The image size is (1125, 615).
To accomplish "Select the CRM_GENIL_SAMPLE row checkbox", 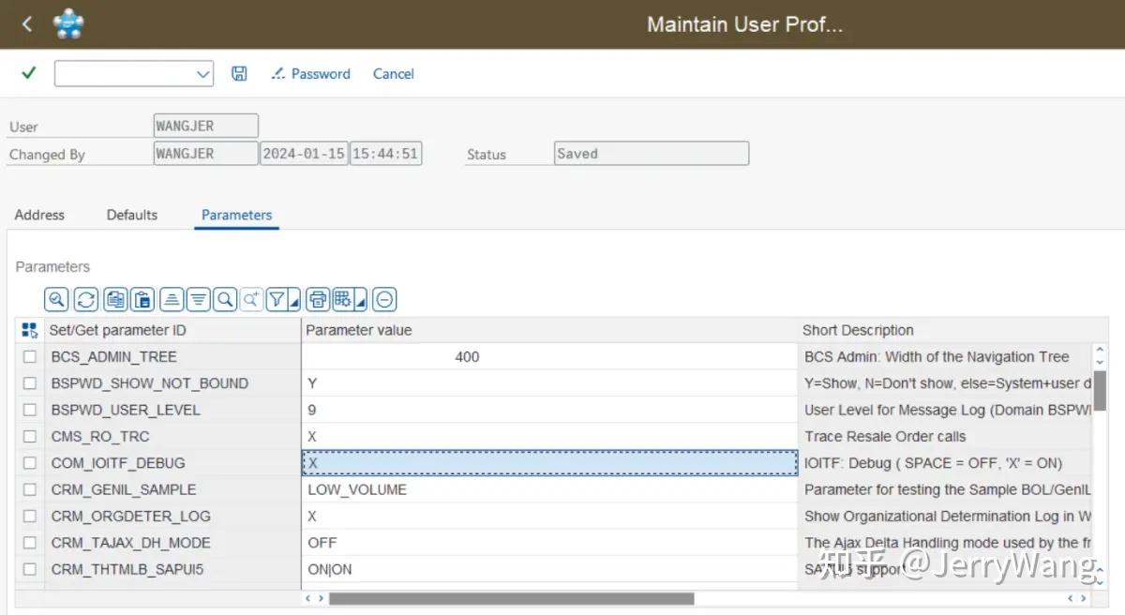I will coord(30,489).
